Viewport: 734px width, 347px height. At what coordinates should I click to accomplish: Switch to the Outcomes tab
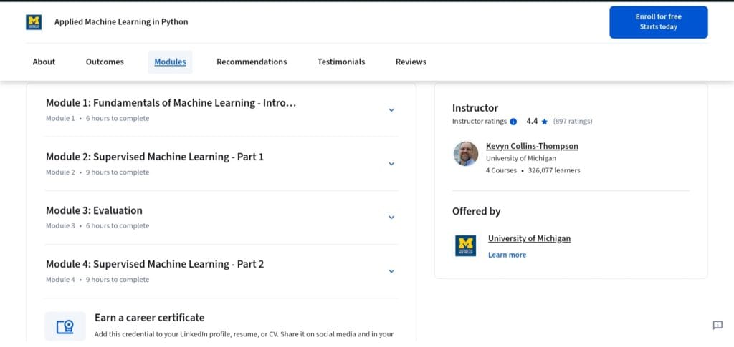[105, 62]
